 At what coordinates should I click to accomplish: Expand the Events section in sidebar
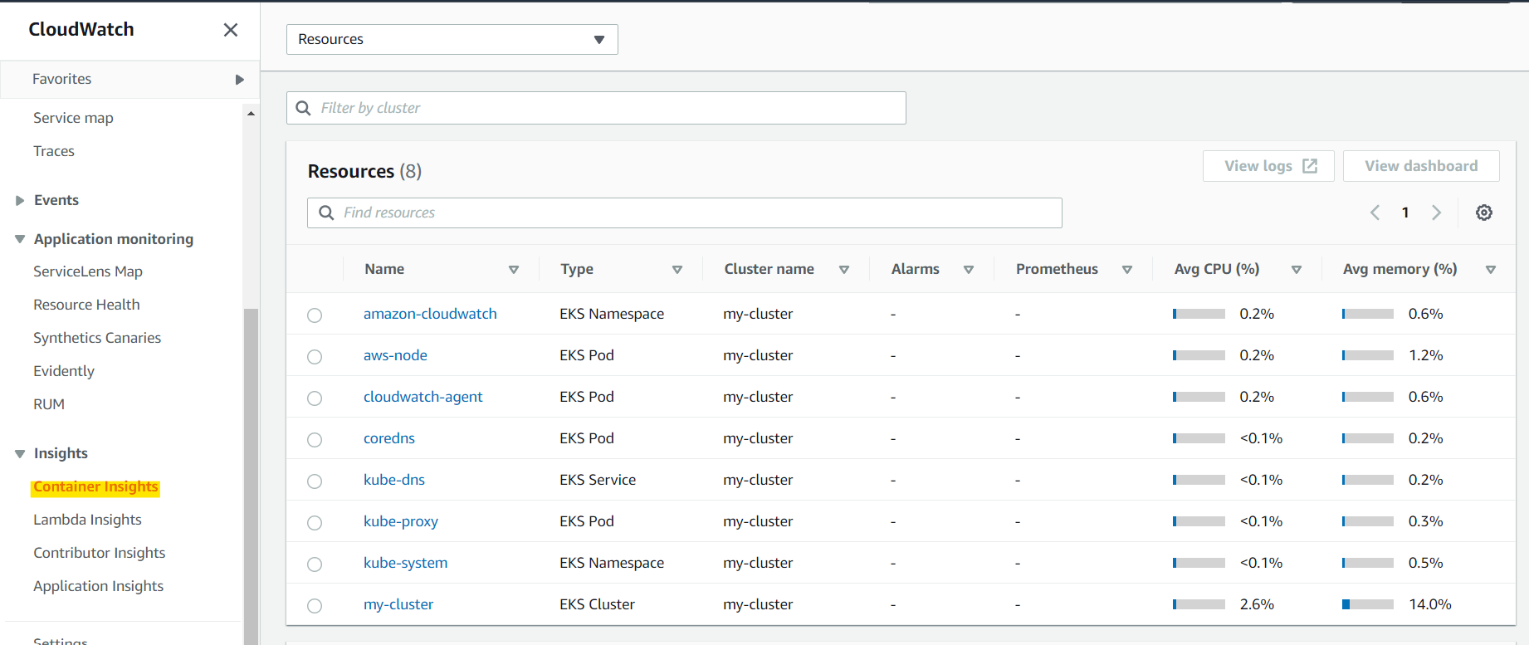20,201
